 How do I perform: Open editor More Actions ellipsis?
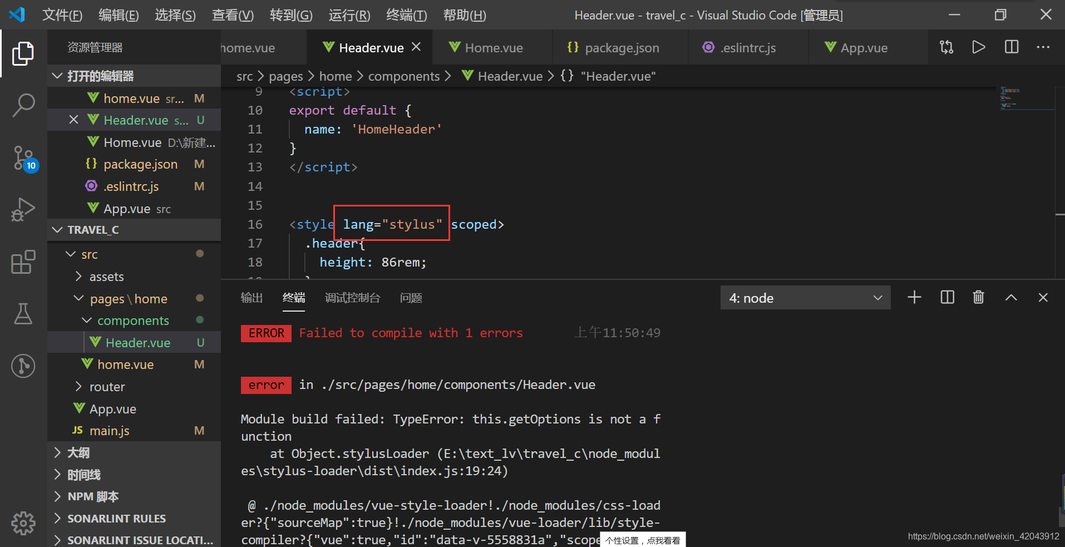(1043, 47)
